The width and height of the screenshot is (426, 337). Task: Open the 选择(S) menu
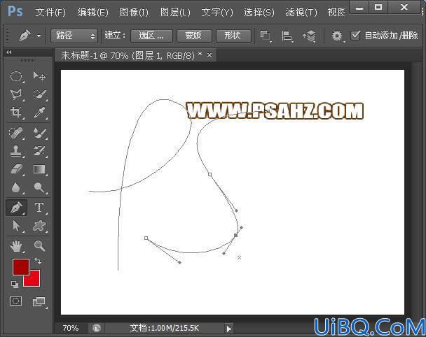click(259, 12)
